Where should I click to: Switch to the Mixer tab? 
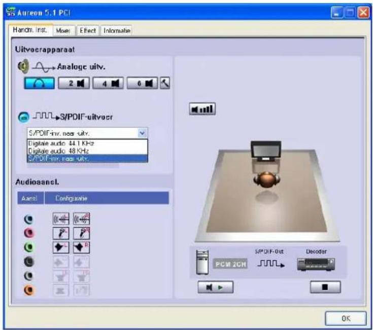tap(63, 30)
